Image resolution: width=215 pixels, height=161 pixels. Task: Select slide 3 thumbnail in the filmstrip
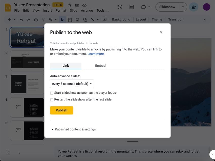[x=27, y=84]
